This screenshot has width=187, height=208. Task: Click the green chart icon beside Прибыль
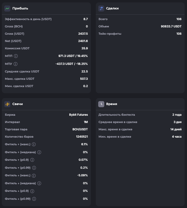[x=7, y=9]
